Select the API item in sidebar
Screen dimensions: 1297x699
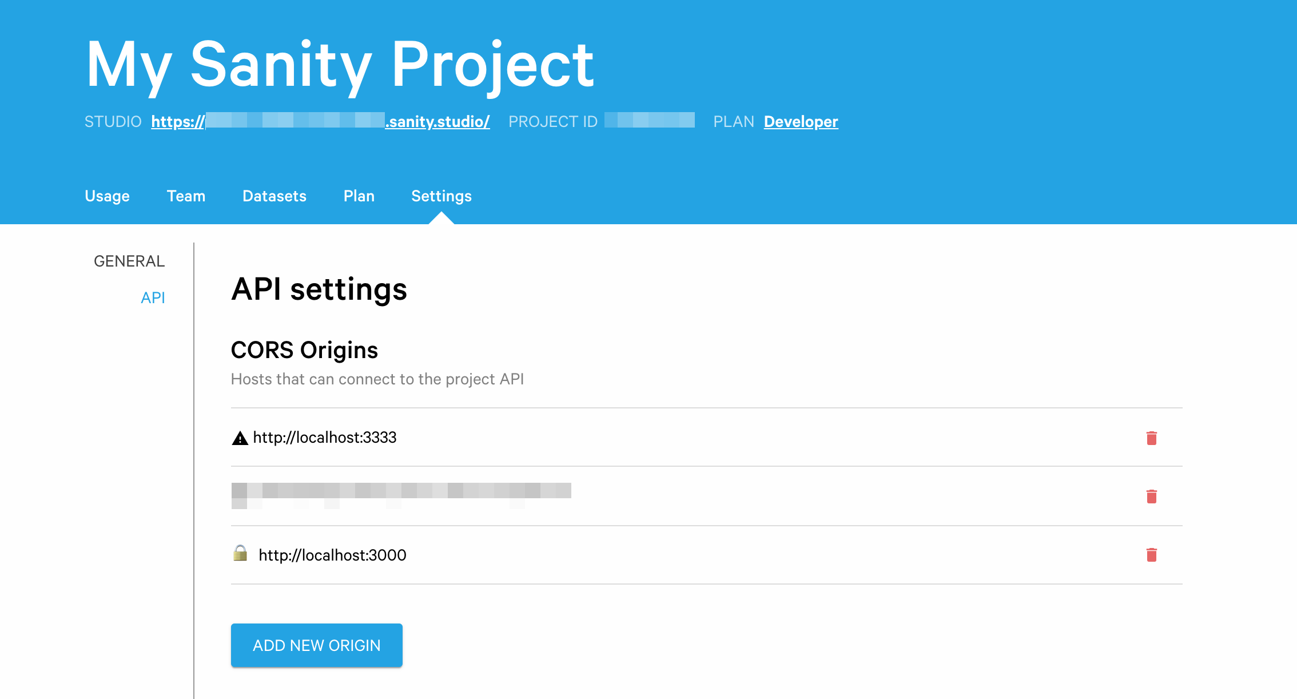pos(153,299)
